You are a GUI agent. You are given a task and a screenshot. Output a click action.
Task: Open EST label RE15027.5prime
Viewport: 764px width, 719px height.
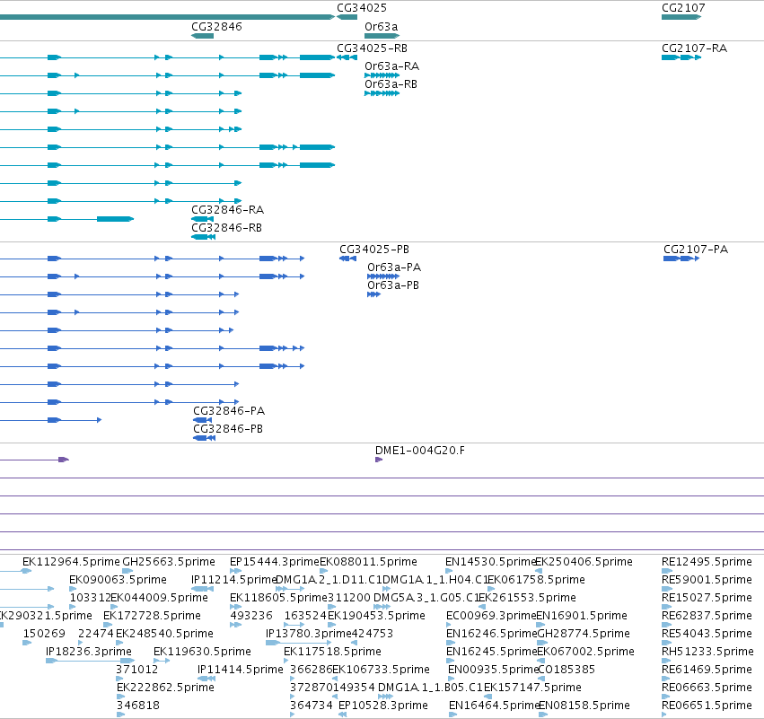point(707,598)
